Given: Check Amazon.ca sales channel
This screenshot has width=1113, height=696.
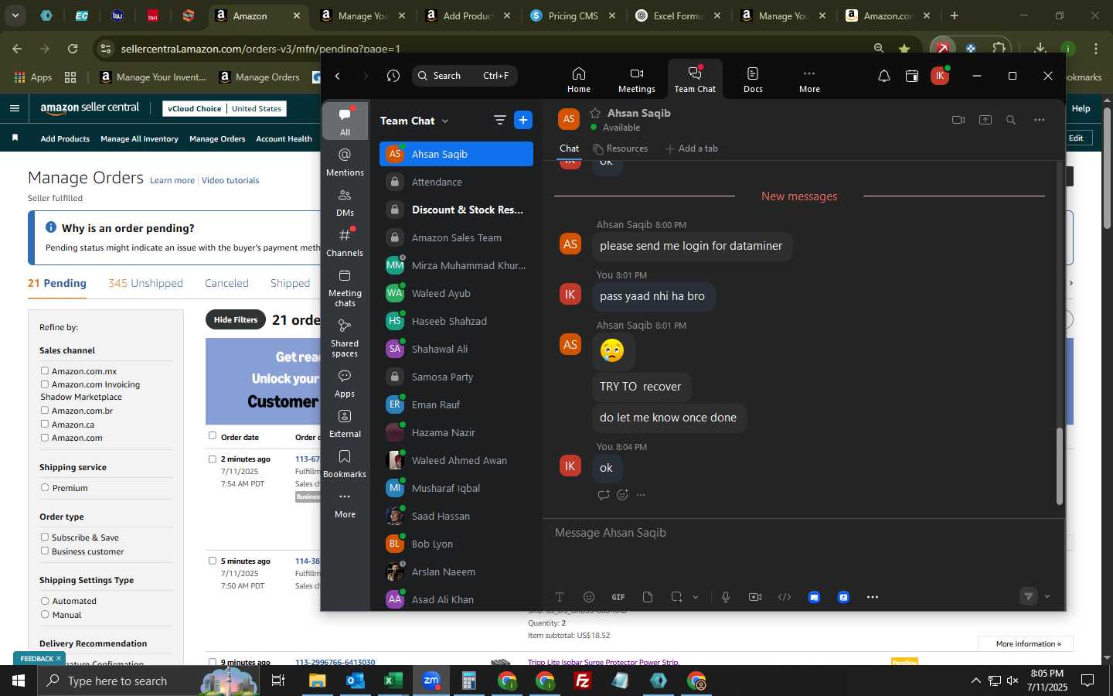Looking at the screenshot, I should [x=45, y=424].
